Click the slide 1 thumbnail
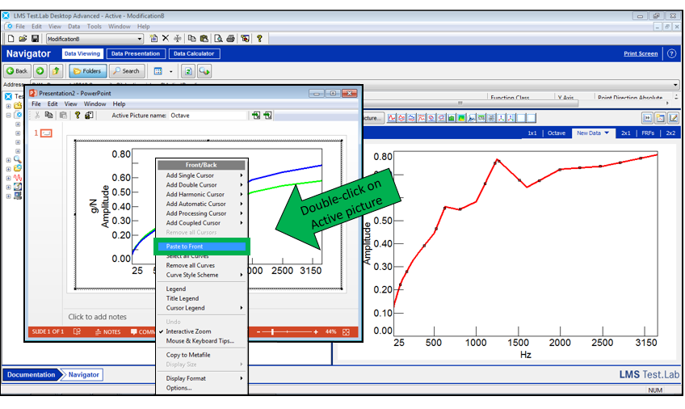 [47, 133]
